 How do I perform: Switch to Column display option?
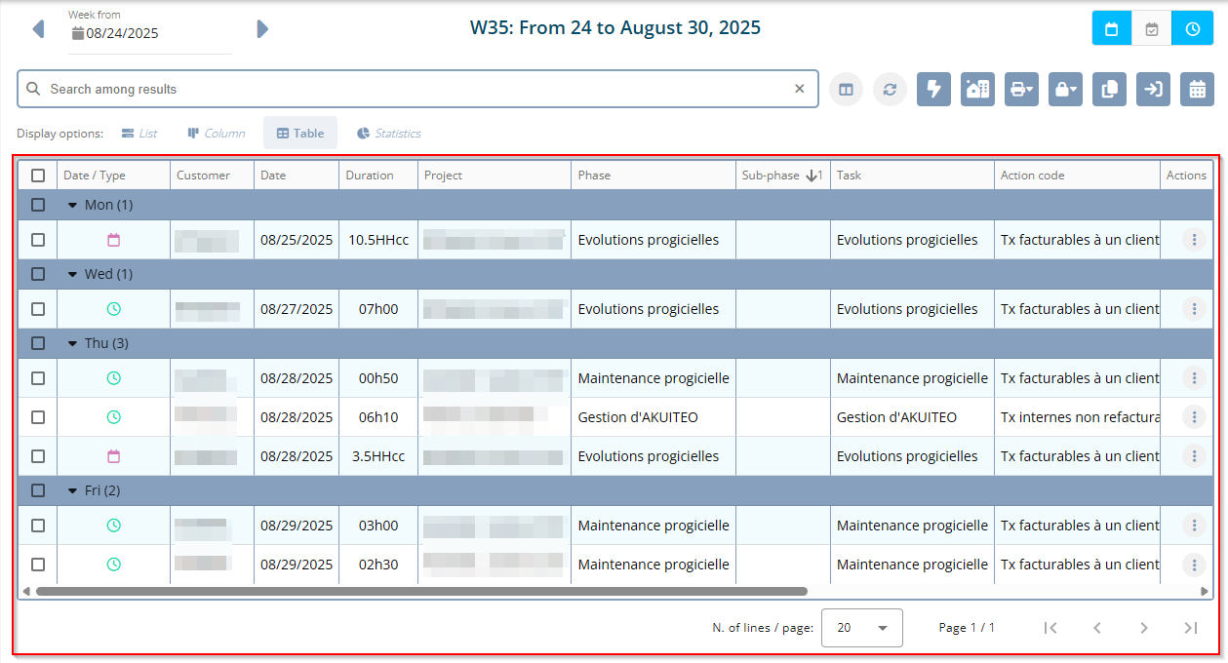click(217, 134)
